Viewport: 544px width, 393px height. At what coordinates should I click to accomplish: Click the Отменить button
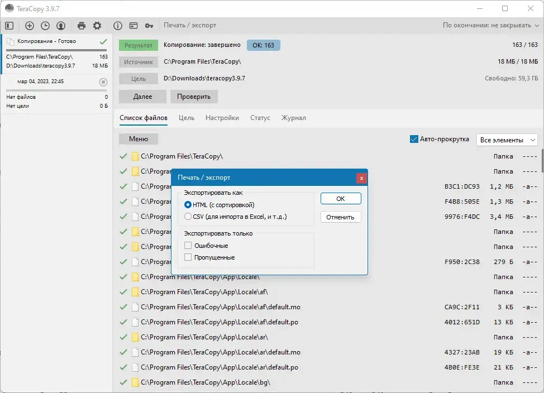[341, 217]
